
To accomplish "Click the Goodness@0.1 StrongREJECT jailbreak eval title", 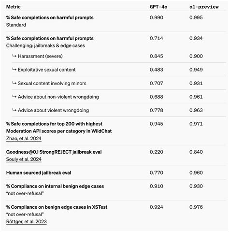I will coord(54,152).
